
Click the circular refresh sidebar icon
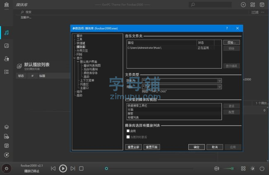[x=7, y=155]
